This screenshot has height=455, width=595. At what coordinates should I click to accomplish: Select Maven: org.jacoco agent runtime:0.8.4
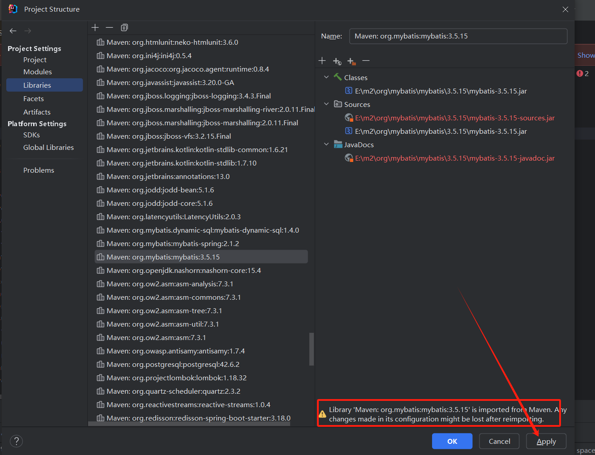point(188,69)
